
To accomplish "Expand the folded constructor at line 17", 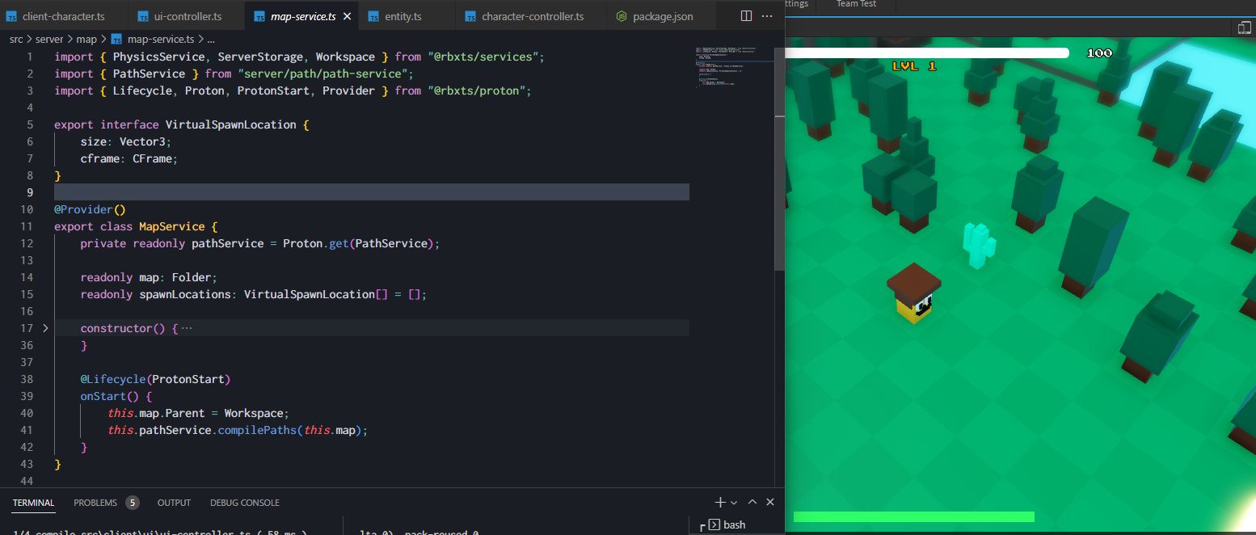I will coord(46,328).
